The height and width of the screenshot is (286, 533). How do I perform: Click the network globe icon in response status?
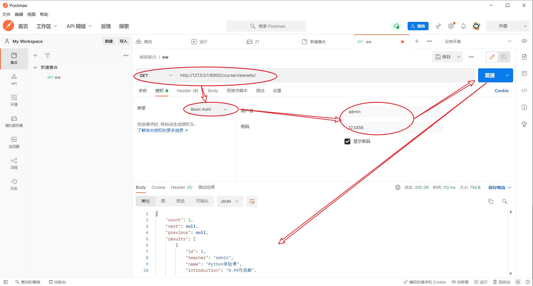398,187
